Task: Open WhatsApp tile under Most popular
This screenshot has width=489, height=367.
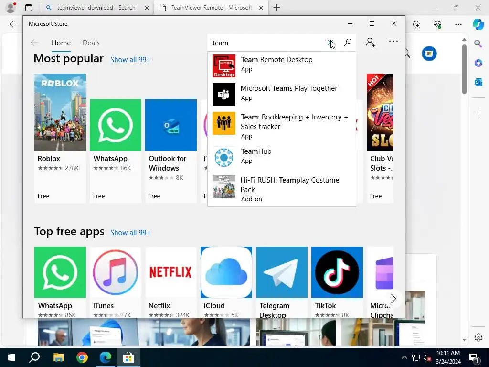Action: [116, 151]
